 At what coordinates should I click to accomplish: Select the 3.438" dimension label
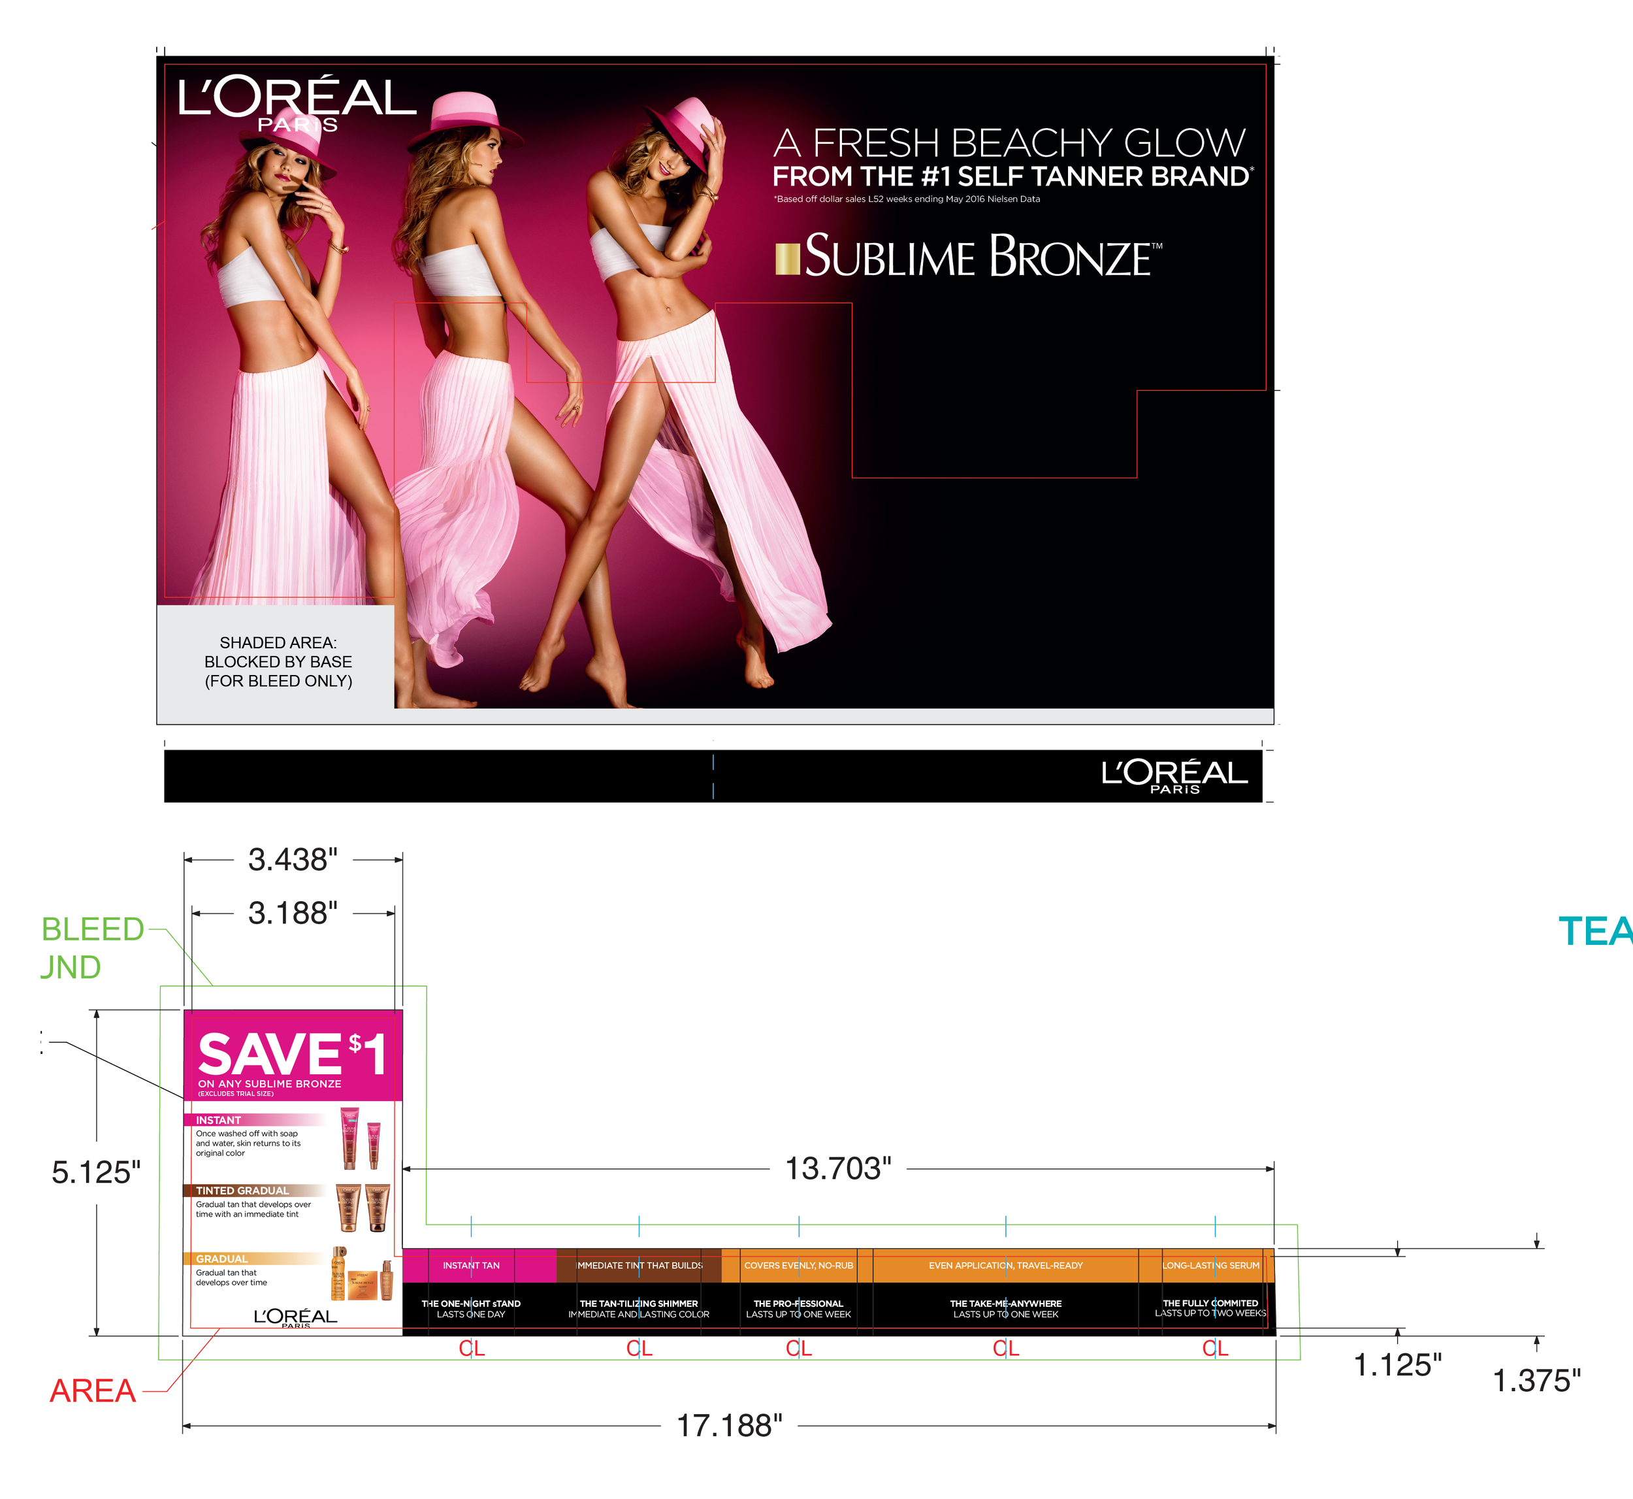coord(293,859)
